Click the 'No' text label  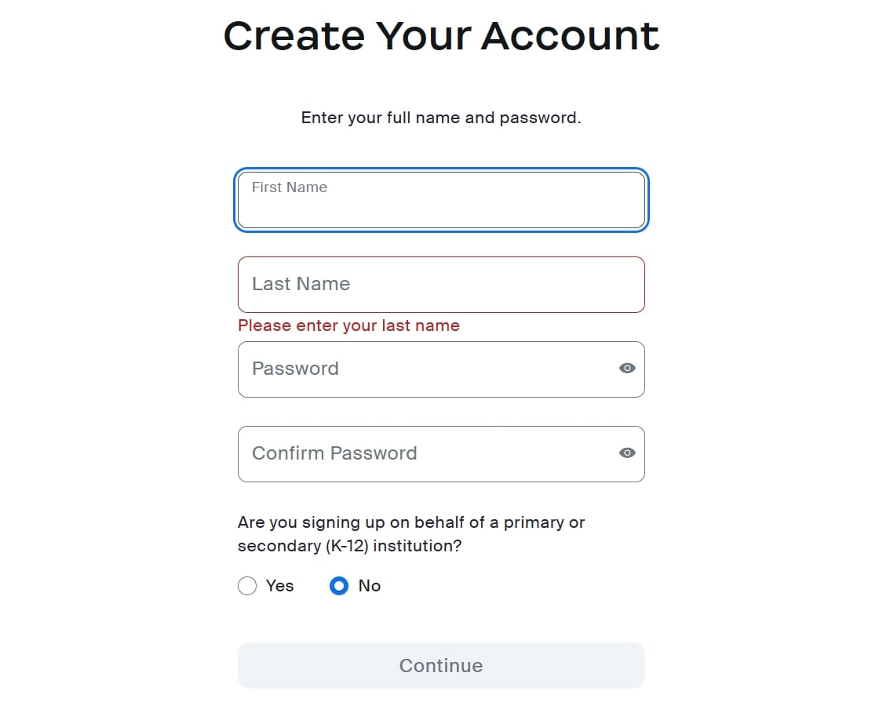370,586
